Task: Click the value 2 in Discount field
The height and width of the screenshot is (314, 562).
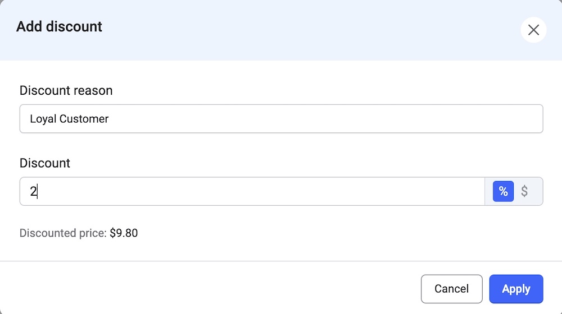Action: [33, 192]
